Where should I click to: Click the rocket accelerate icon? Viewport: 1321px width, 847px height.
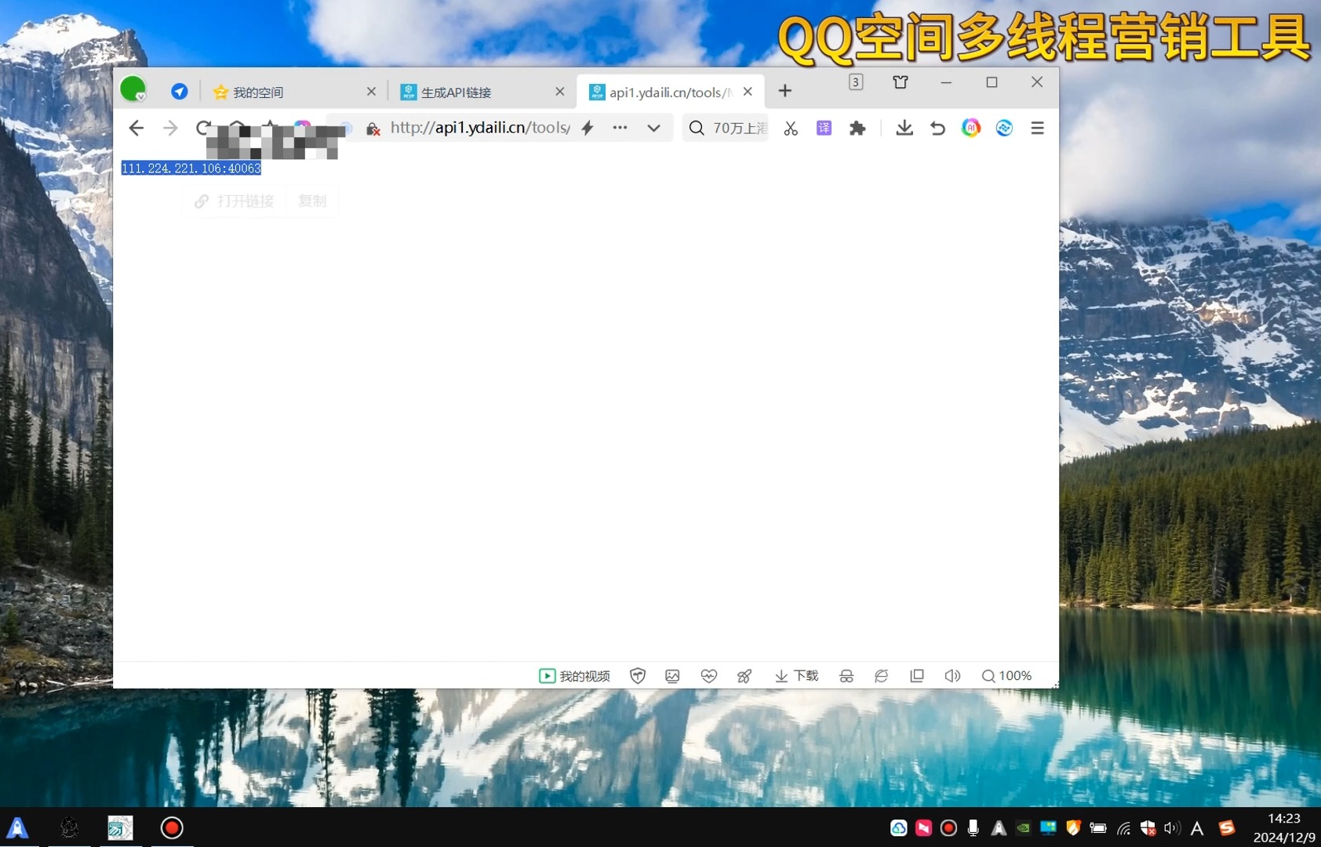(x=744, y=676)
